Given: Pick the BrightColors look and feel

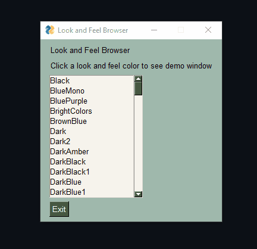Looking at the screenshot, I should [x=92, y=111].
